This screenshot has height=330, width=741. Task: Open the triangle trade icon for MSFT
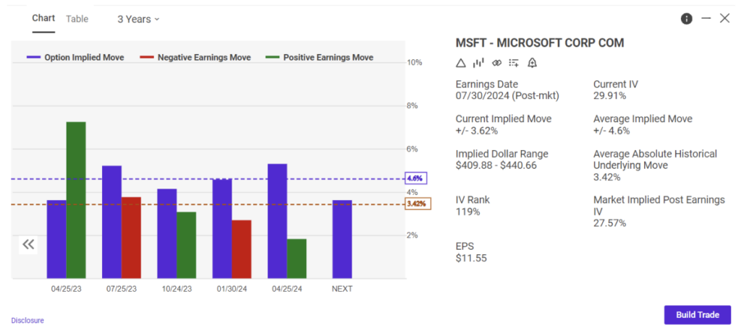461,63
